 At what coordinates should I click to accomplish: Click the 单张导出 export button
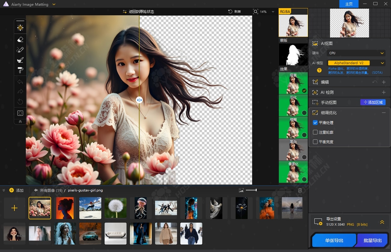pos(334,240)
